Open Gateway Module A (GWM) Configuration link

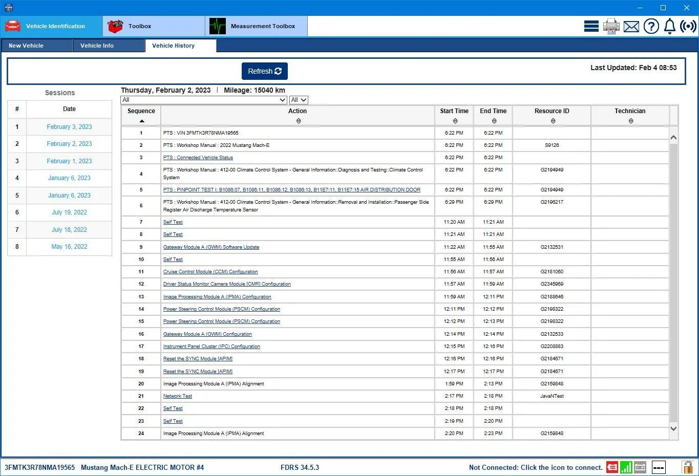[207, 334]
